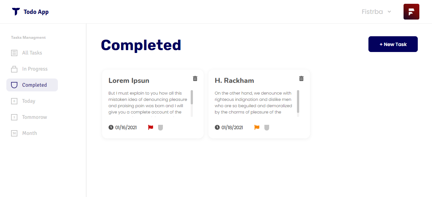This screenshot has height=197, width=432.
Task: Open the Fistrba username menu
Action: pyautogui.click(x=372, y=12)
